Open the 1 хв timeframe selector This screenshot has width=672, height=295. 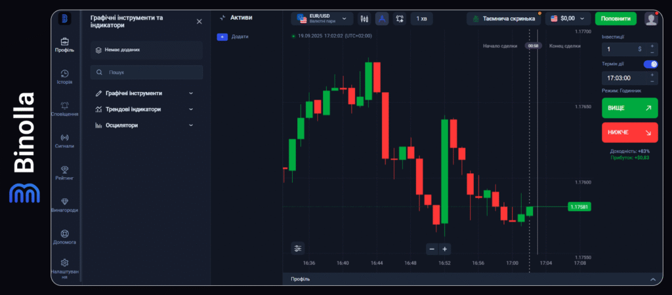422,18
